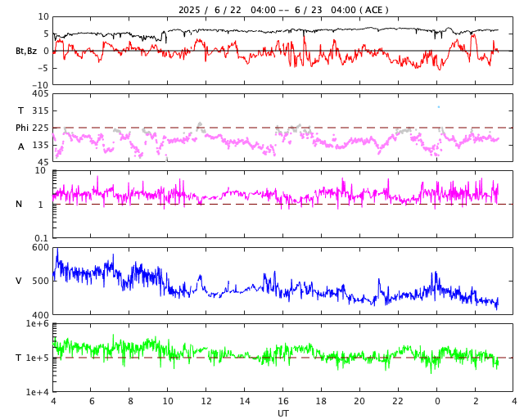Image resolution: width=524 pixels, height=419 pixels.
Task: Click the '-10' magnetic field axis value
Action: [x=41, y=85]
